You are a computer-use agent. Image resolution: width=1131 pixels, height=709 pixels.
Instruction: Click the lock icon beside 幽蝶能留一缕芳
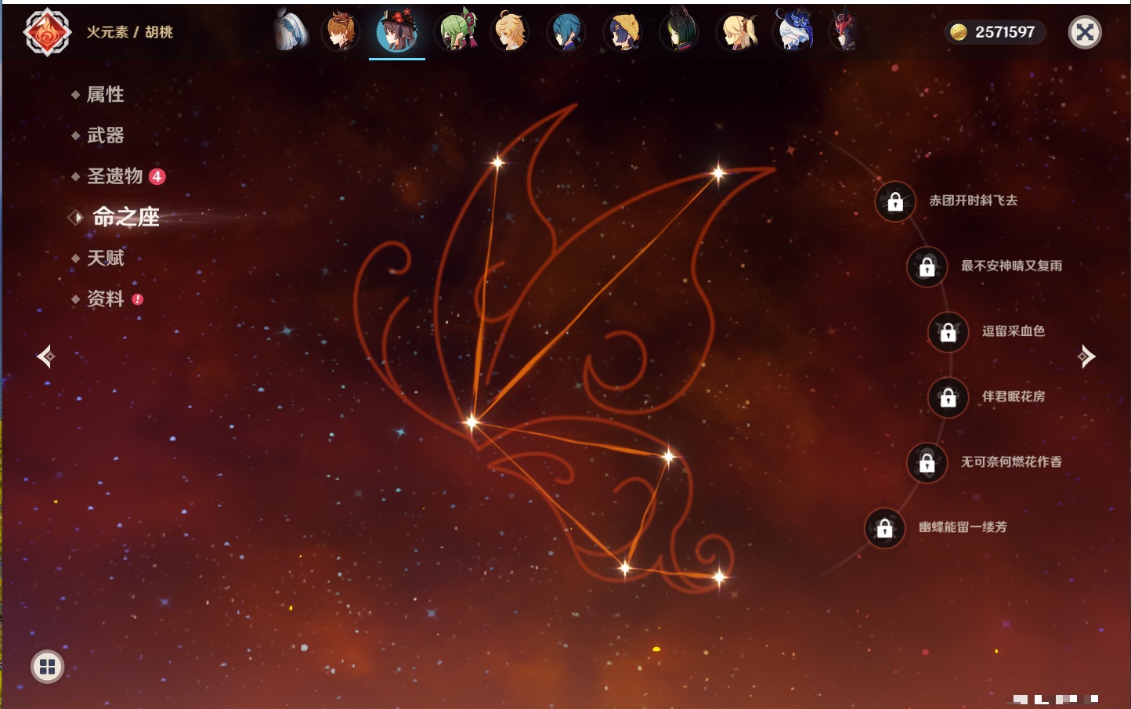click(884, 528)
